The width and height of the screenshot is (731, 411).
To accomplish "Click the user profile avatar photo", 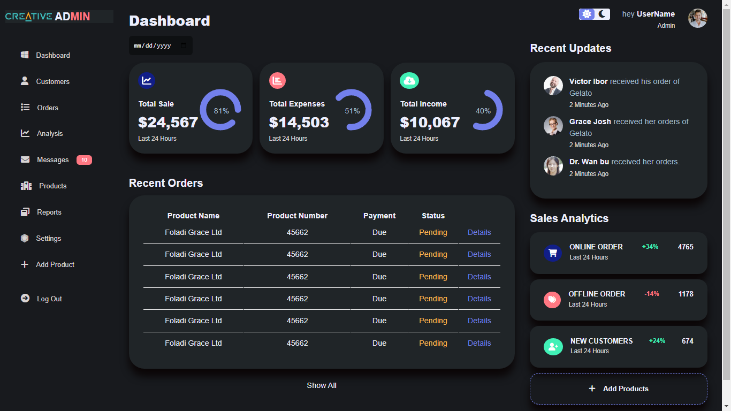I will pyautogui.click(x=697, y=18).
